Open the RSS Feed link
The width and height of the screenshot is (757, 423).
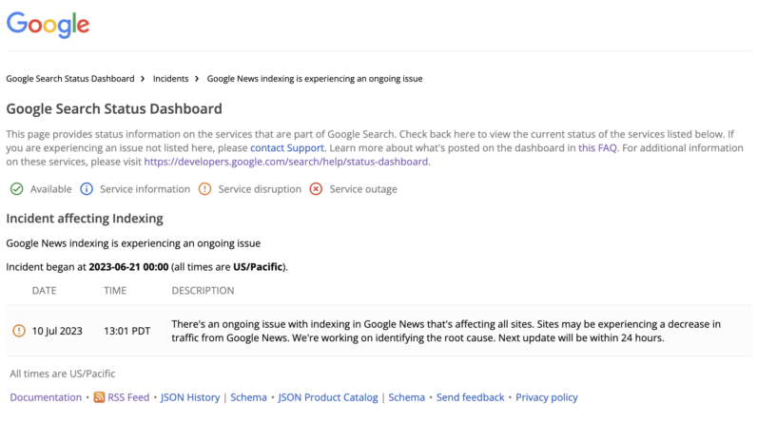pos(128,397)
